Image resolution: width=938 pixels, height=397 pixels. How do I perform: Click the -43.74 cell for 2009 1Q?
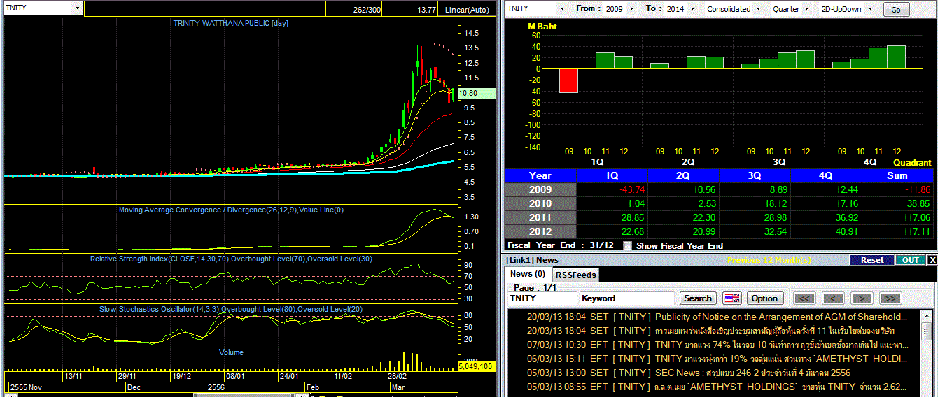pyautogui.click(x=611, y=189)
